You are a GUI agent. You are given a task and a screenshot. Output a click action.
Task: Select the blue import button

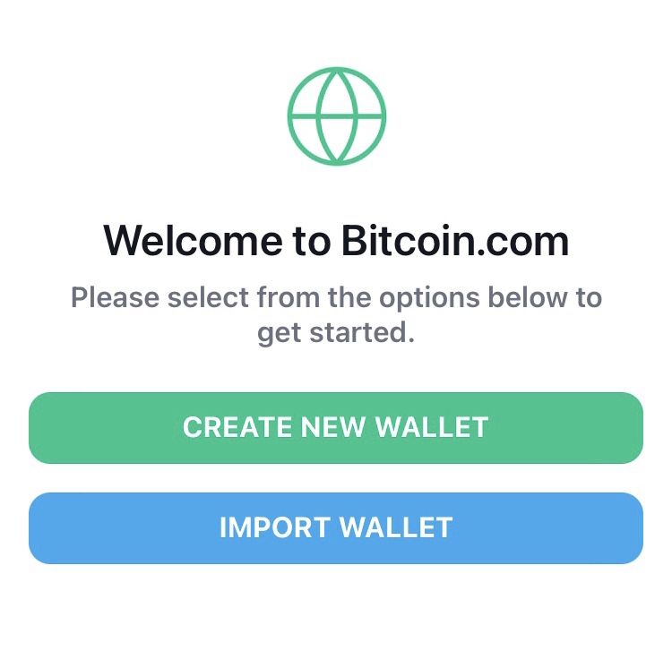pos(336,528)
